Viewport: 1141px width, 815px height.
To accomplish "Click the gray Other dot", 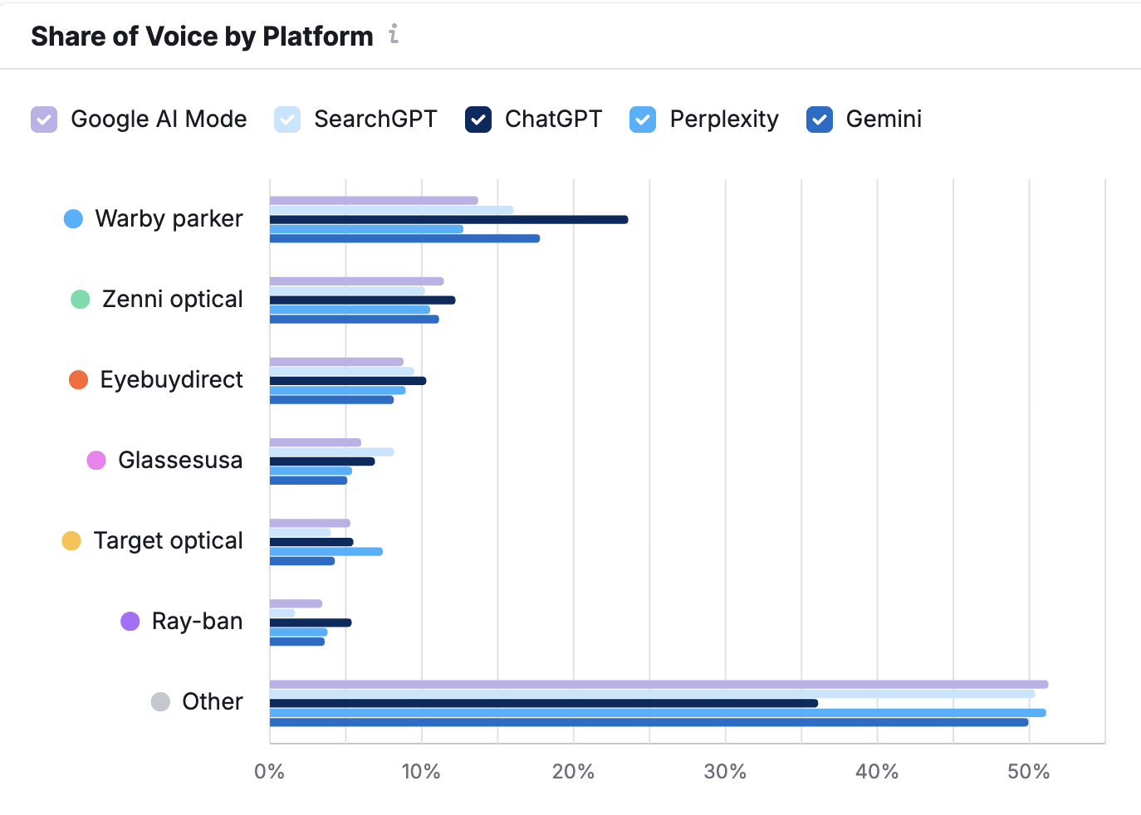I will 160,702.
